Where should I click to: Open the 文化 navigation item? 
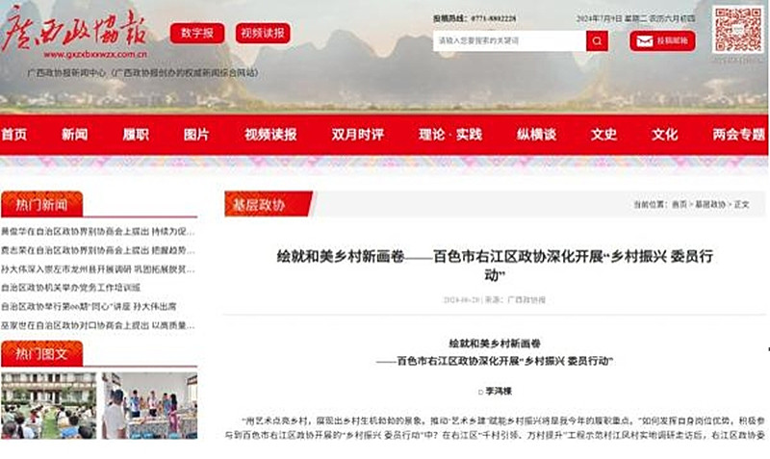(664, 134)
